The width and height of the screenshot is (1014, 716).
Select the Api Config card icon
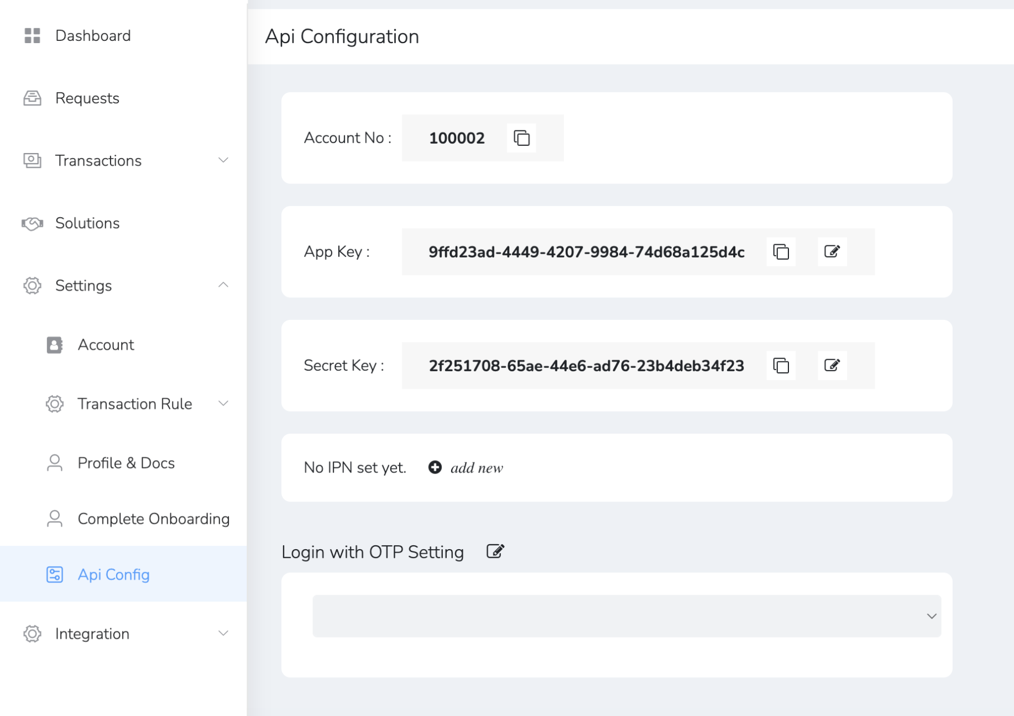pyautogui.click(x=55, y=575)
